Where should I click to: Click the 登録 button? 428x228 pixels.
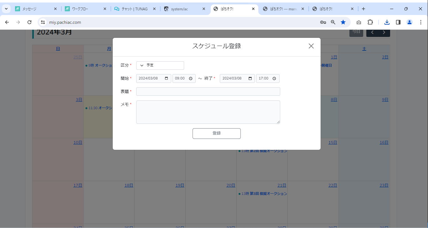pos(217,133)
